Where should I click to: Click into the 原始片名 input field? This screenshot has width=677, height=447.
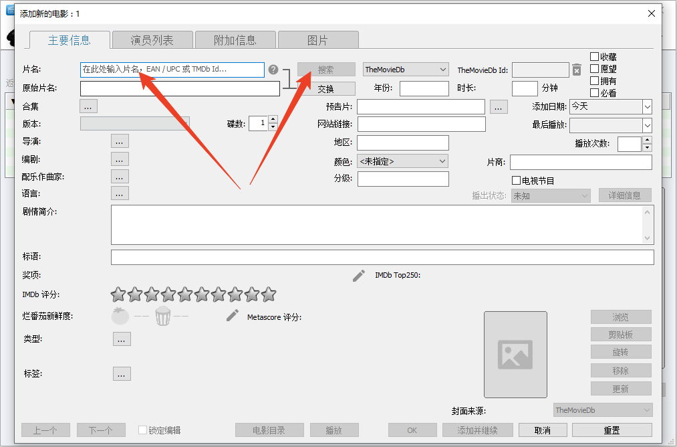tap(180, 88)
